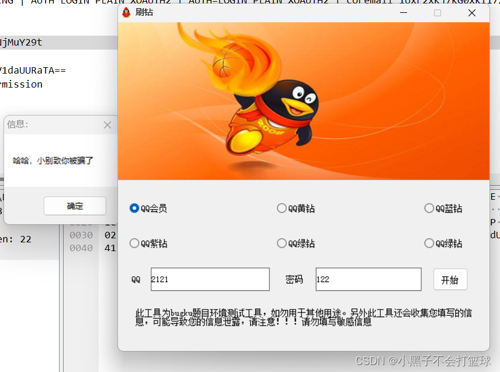Click the 1daUURaTA== line in background window
Viewport: 500px width, 372px height.
point(33,70)
